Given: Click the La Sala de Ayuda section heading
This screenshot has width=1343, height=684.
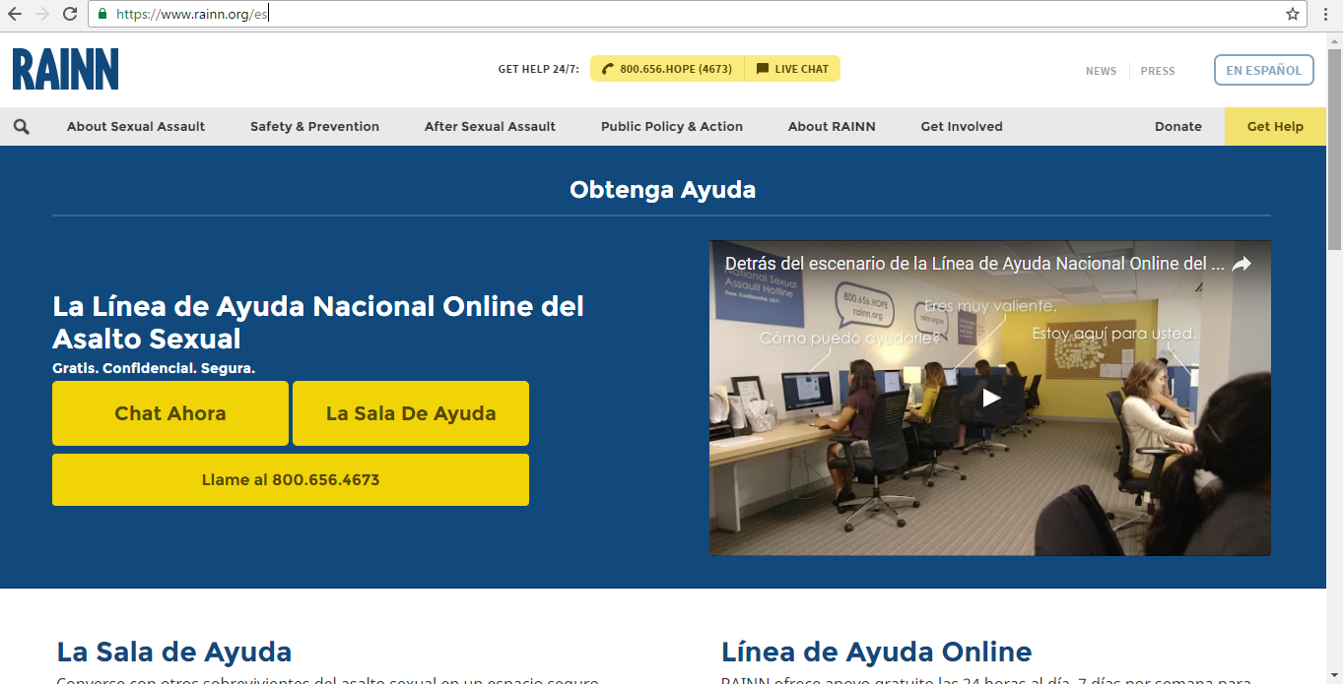Looking at the screenshot, I should (174, 652).
